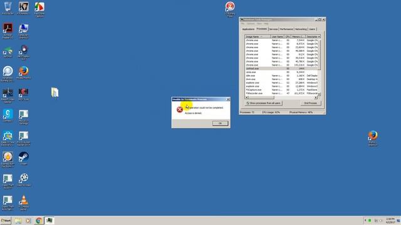This screenshot has height=225, width=401.
Task: Select the Steam desktop icon
Action: click(x=24, y=158)
